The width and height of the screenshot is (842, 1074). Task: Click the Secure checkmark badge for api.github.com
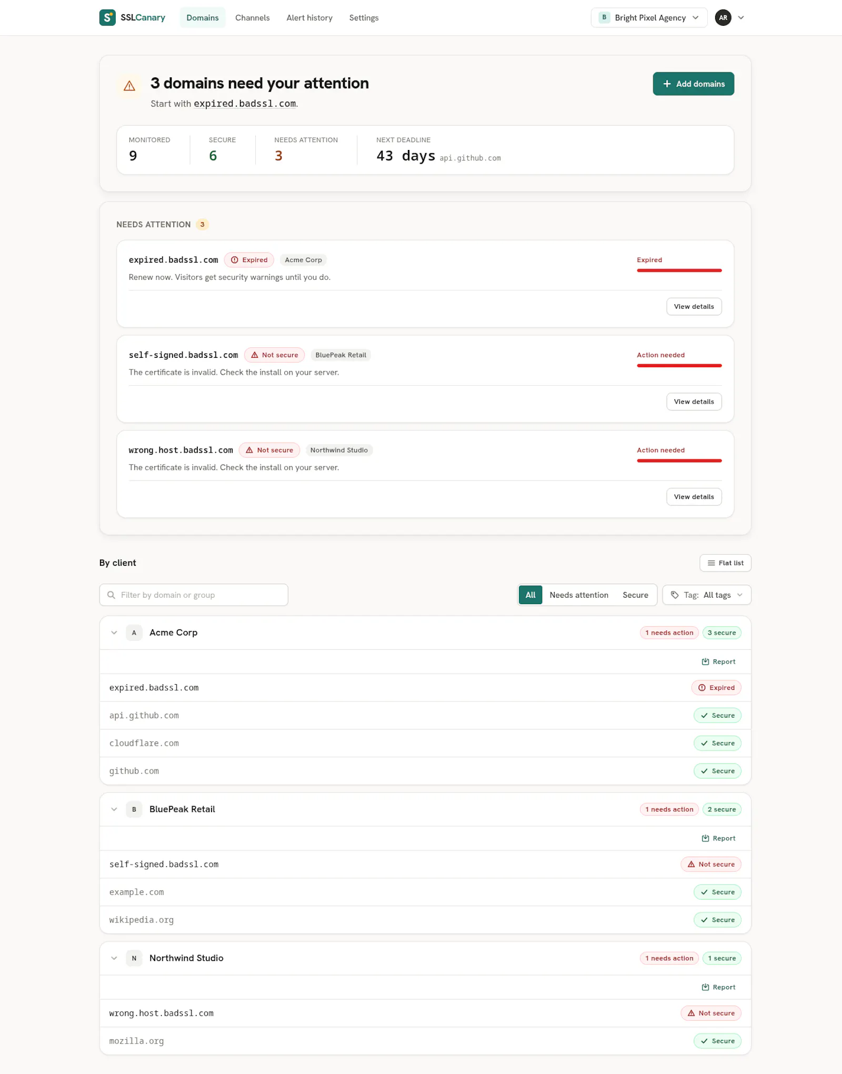tap(717, 716)
